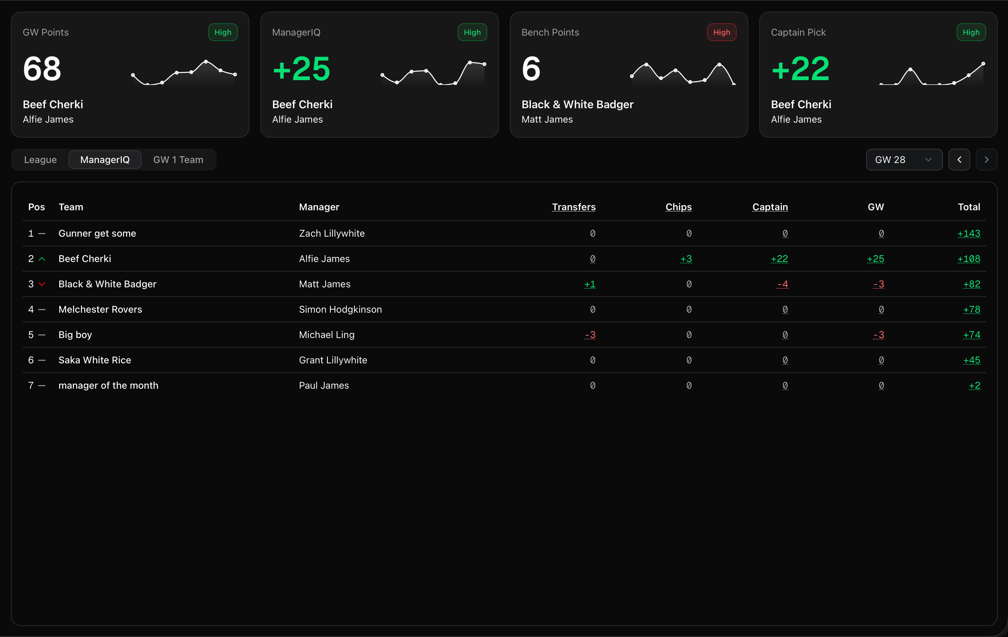Navigate to previous gameweek with left arrow
Viewport: 1008px width, 637px height.
pyautogui.click(x=959, y=160)
